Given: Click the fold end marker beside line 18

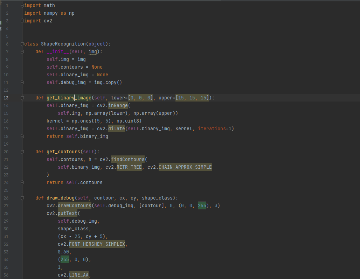Looking at the screenshot, I should coord(22,136).
